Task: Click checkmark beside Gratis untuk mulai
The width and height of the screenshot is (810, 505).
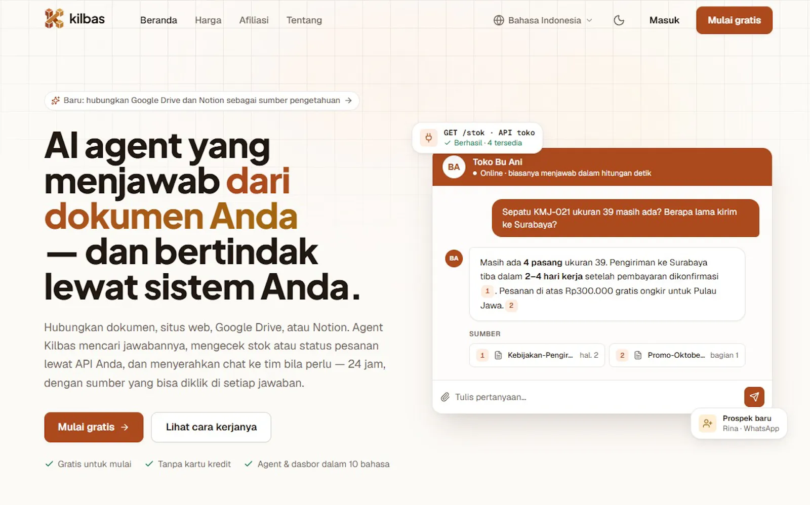Action: [x=49, y=464]
